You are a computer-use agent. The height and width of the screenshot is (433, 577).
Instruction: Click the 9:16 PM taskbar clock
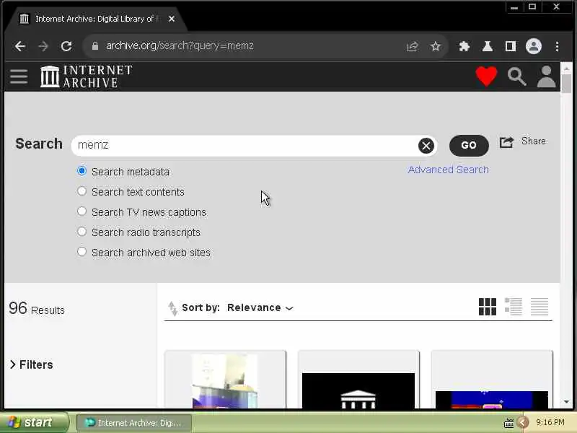pos(550,422)
